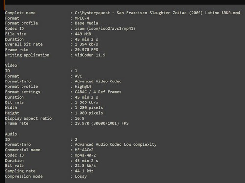Select the Advanced Video Codec text
Image resolution: width=245 pixels, height=183 pixels.
pos(98,81)
